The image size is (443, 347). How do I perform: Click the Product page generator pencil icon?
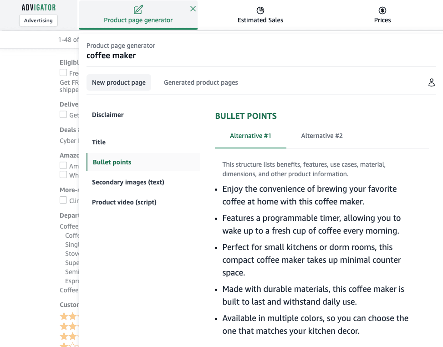tap(138, 10)
